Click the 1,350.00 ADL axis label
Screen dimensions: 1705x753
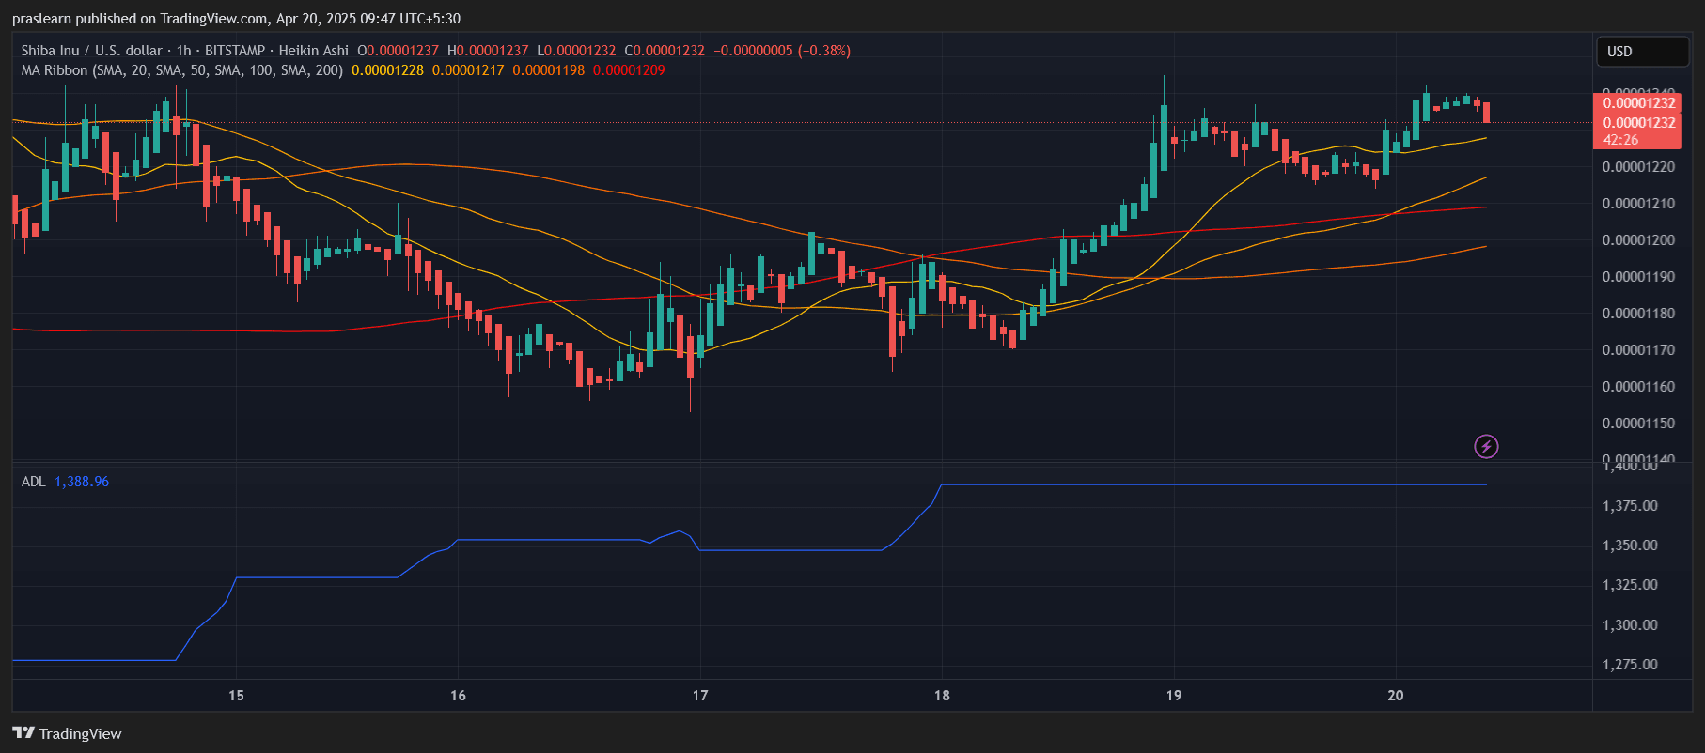tap(1630, 546)
